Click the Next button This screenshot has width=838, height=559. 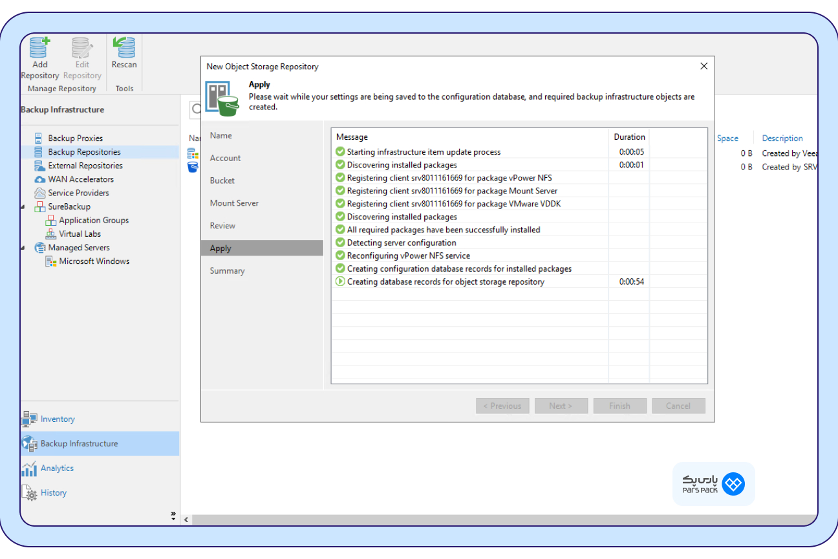[561, 406]
